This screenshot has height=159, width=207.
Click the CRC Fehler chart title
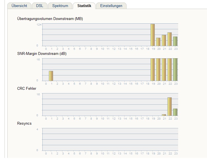point(27,89)
